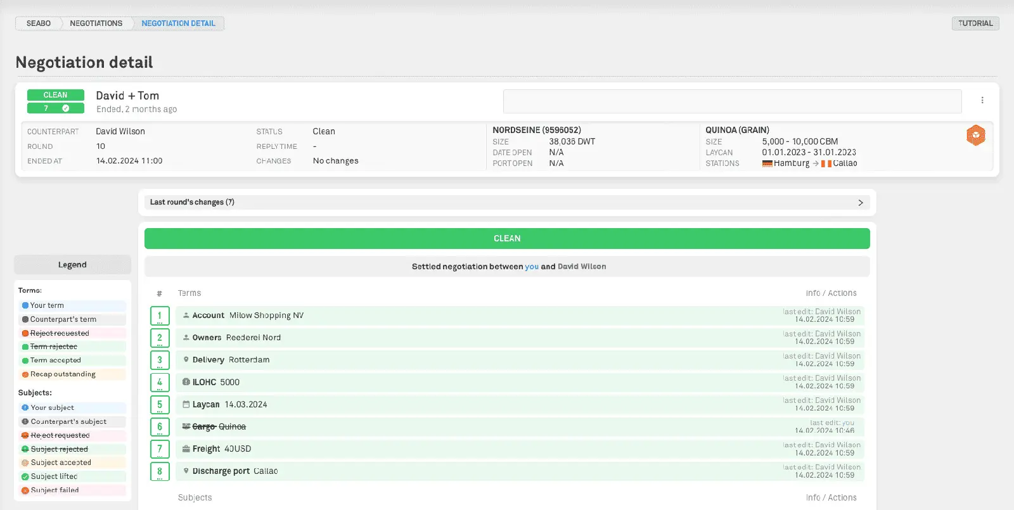Open the Tutorial button

975,23
